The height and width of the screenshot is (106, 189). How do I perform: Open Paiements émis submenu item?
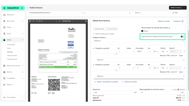[12, 59]
